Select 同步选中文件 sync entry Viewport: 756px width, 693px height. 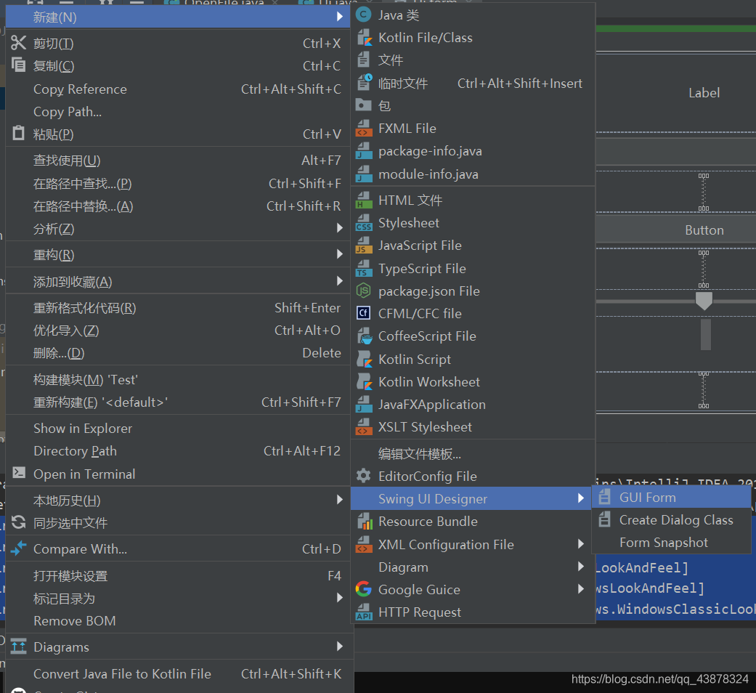pos(177,523)
